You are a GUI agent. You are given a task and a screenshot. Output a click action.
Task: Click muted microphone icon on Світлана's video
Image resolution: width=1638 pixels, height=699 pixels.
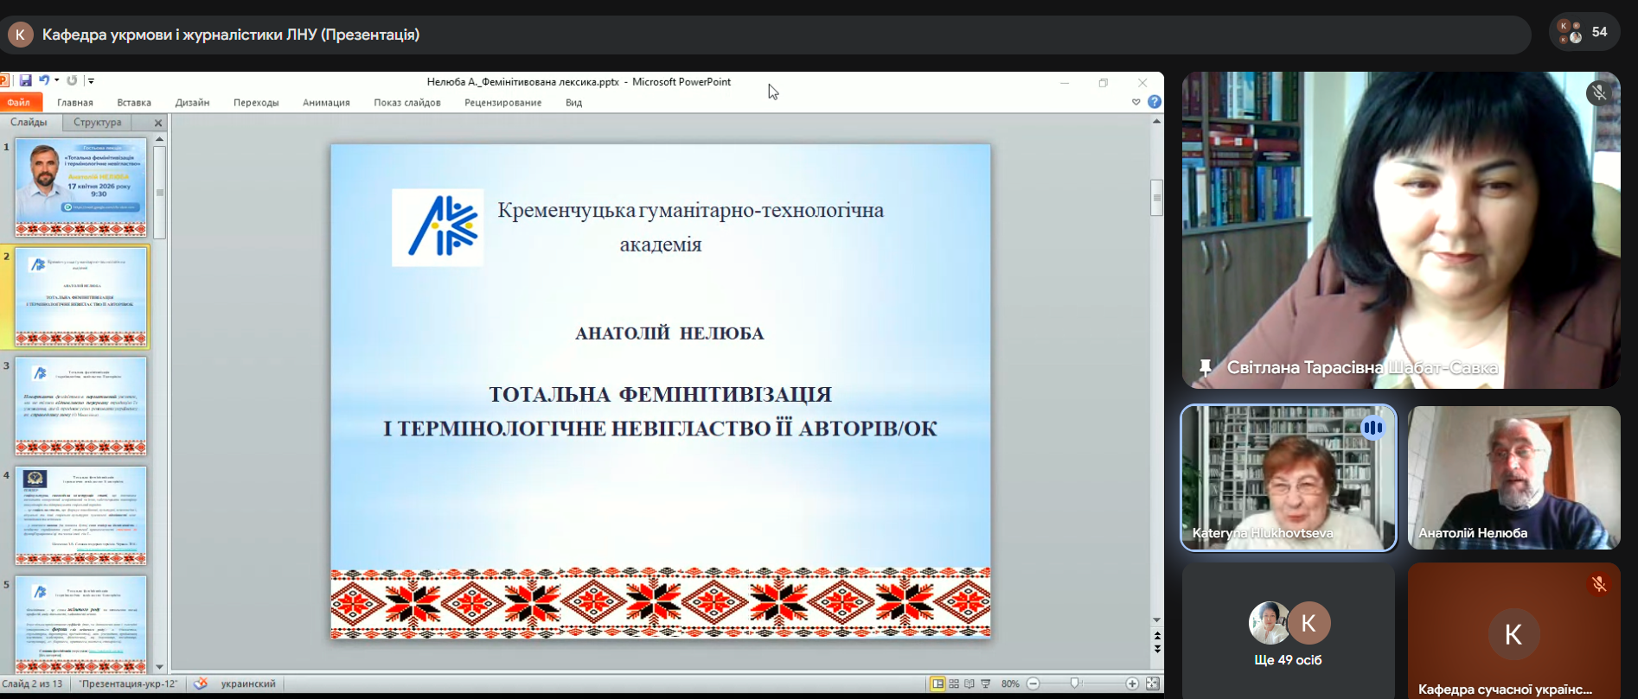[1599, 92]
